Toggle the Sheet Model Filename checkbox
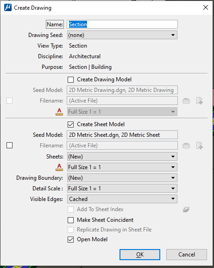214x268 pixels. click(9, 146)
